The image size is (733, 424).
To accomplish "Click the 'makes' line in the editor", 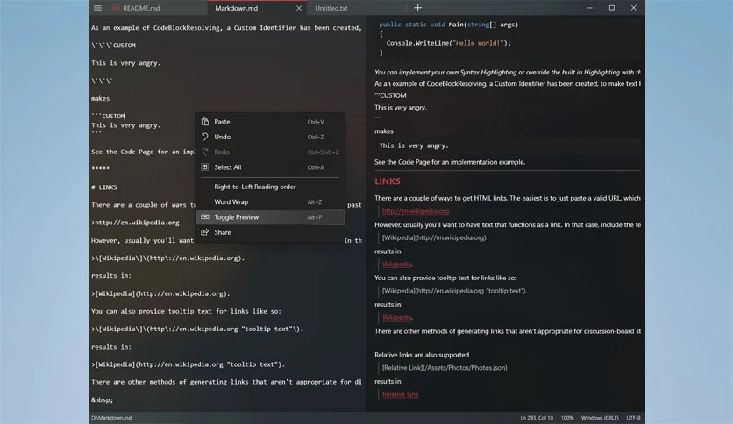I will pyautogui.click(x=100, y=98).
